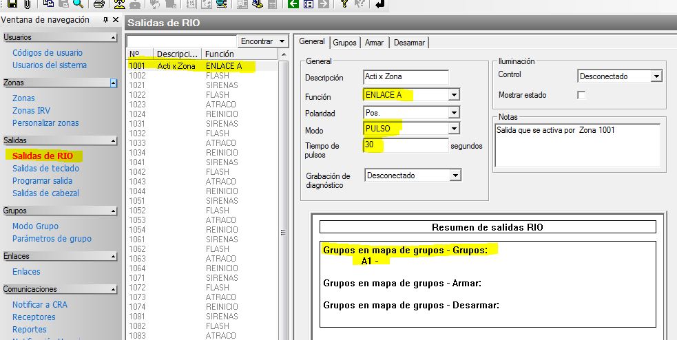677x340 pixels.
Task: Click the green back arrow icon
Action: (x=293, y=4)
